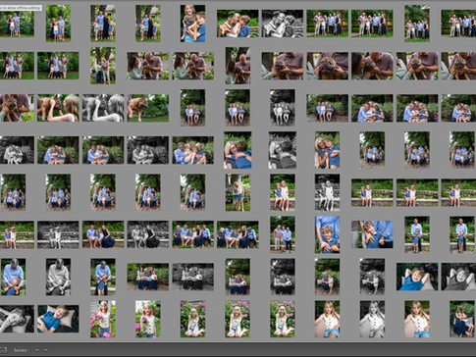This screenshot has width=476, height=357.
Task: Select photo of three people standing by bench
Action: [283, 234]
